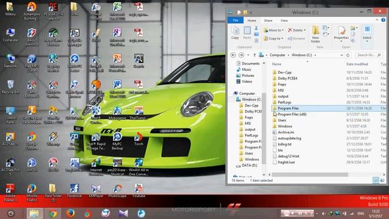The height and width of the screenshot is (219, 389).
Task: Select the Mobogenie desktop icon
Action: coord(117,113)
